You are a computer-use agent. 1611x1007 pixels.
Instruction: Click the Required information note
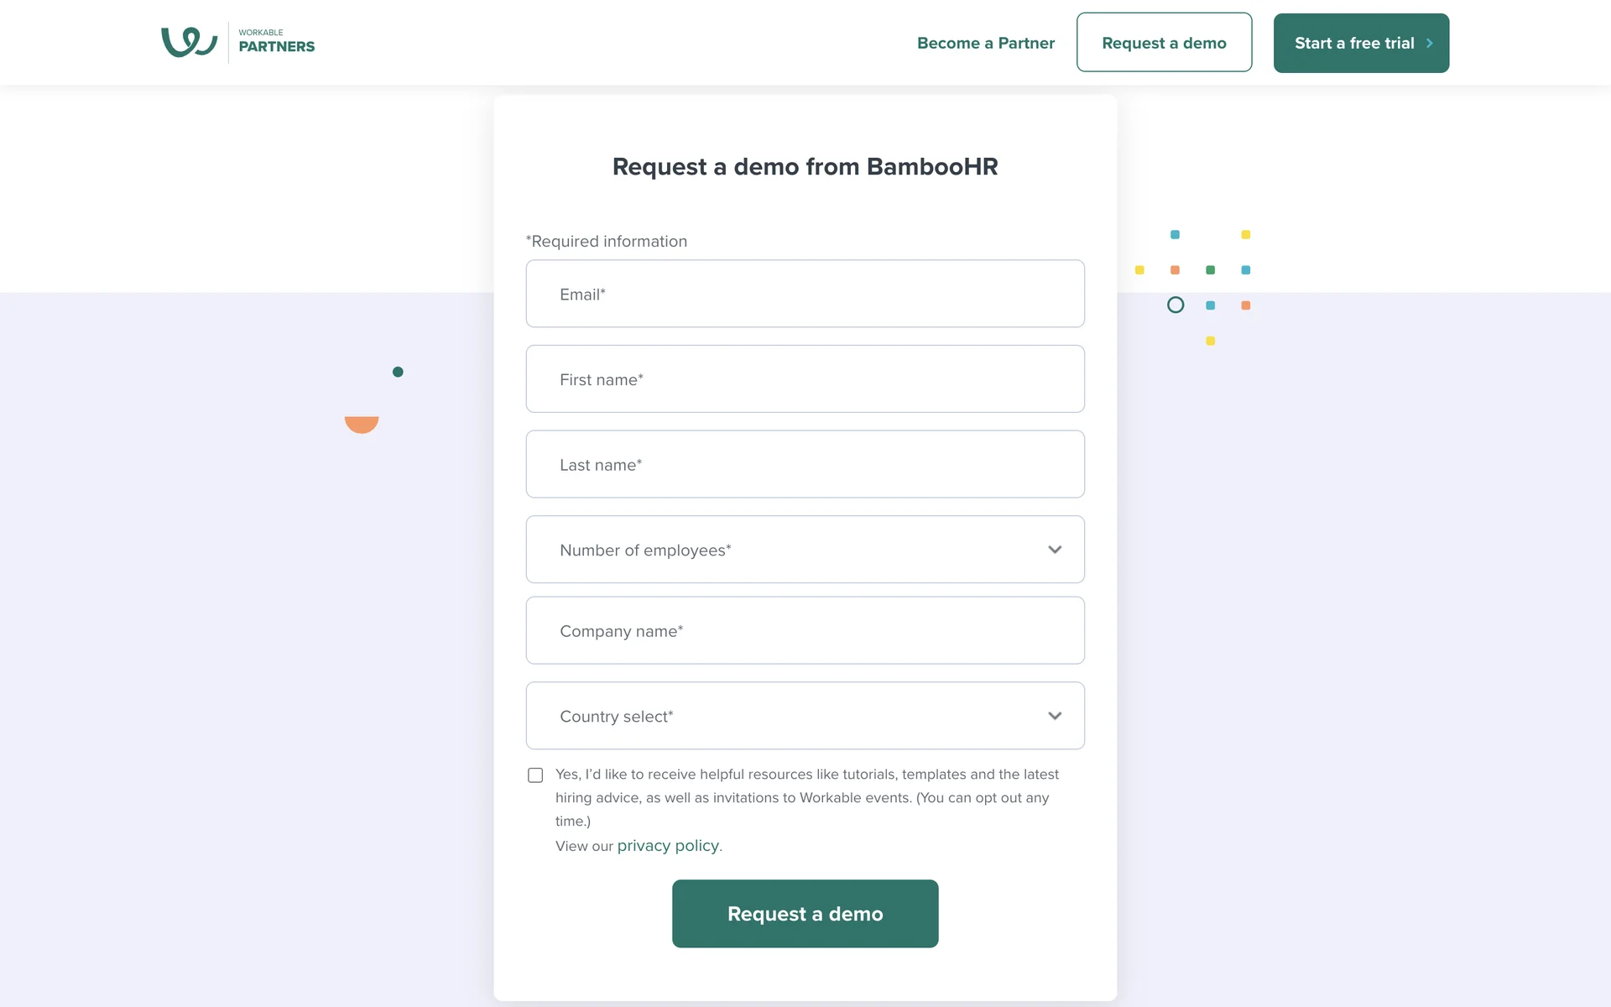[607, 242]
